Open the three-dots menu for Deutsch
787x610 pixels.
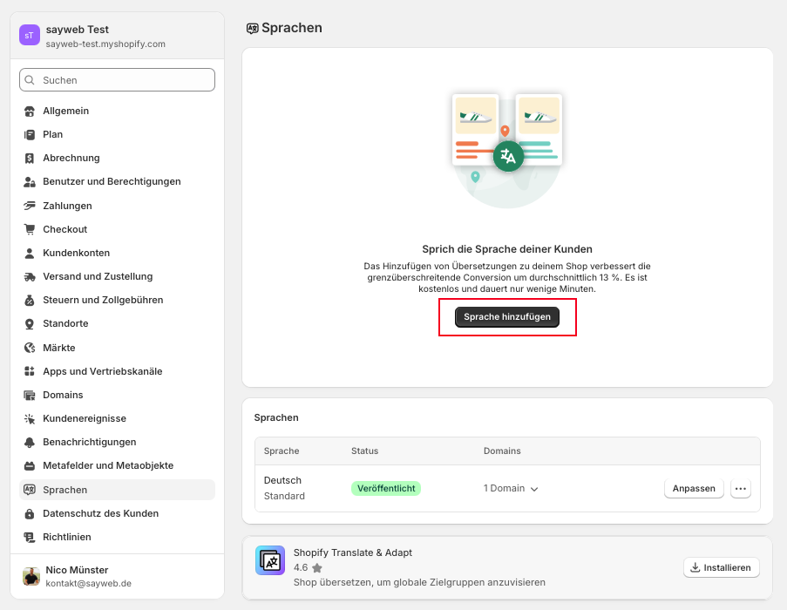pyautogui.click(x=741, y=489)
